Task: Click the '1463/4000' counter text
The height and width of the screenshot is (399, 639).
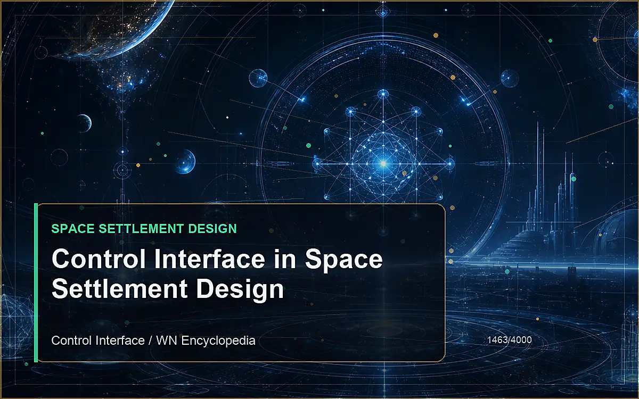Action: [x=509, y=339]
